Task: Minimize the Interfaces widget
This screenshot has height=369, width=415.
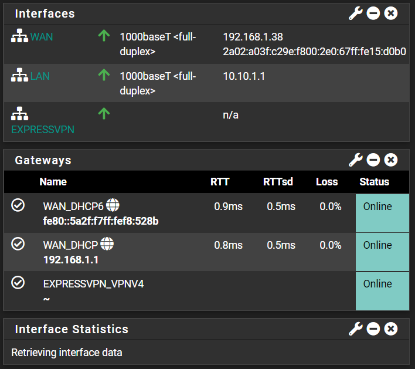Action: coord(373,13)
